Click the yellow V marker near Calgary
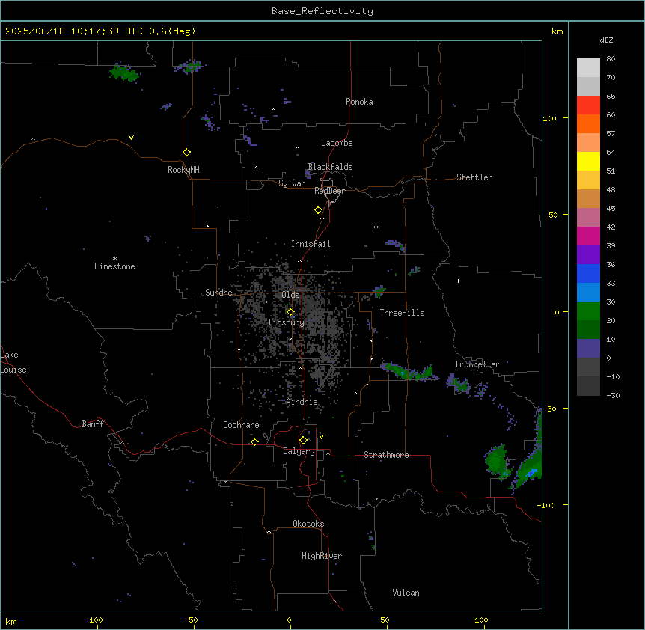 [x=321, y=437]
